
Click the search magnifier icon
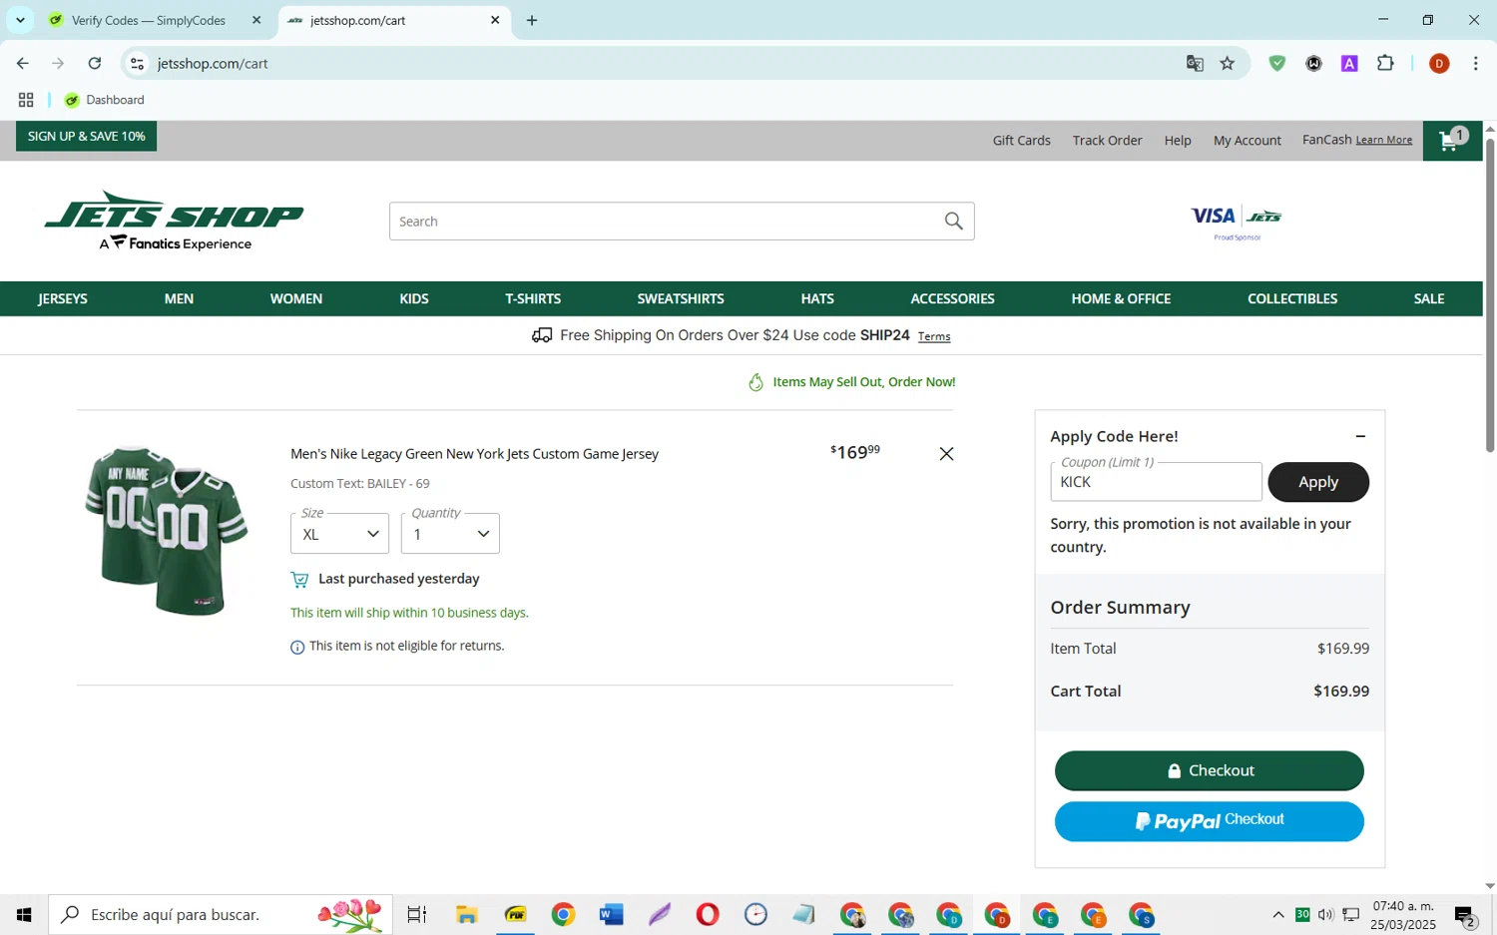pos(953,222)
